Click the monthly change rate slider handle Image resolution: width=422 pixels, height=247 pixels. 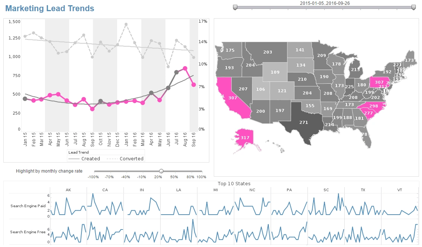(161, 171)
